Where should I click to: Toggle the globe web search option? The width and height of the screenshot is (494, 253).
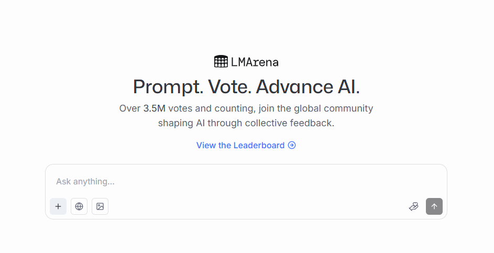coord(79,206)
